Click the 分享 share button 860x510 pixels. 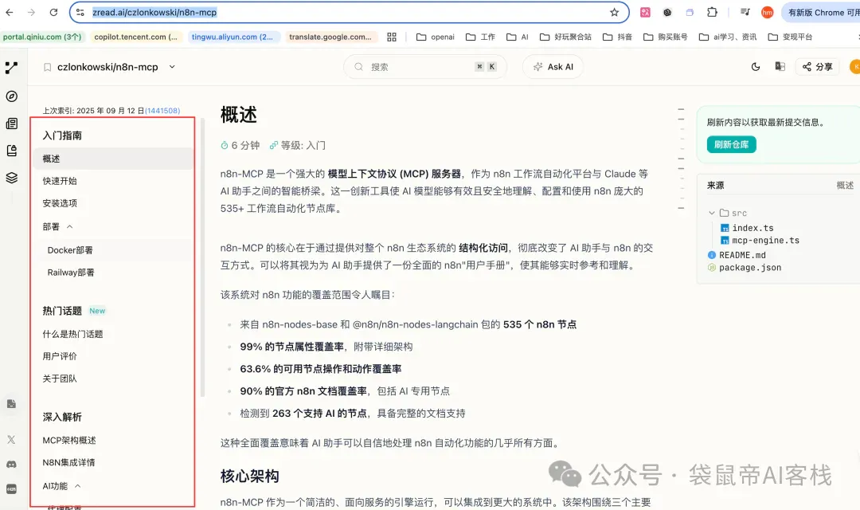point(817,67)
